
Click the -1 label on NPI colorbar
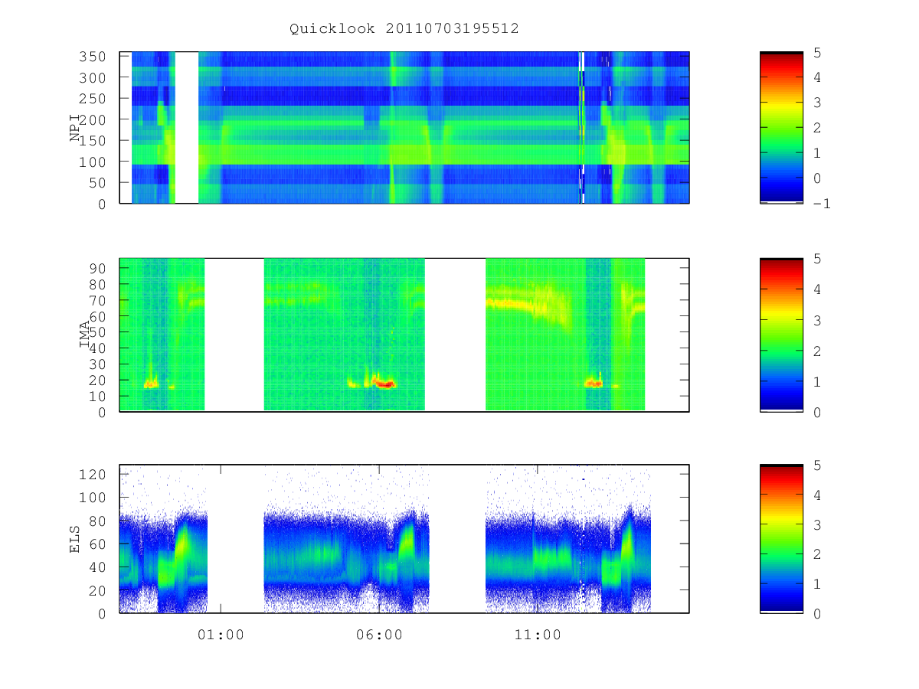823,204
